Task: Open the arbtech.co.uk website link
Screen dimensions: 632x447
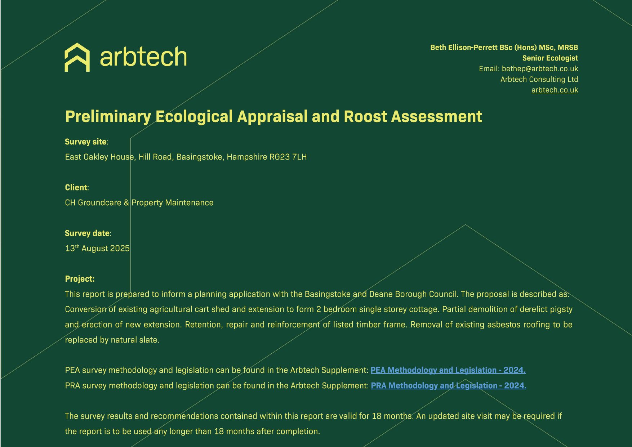Action: click(x=554, y=90)
